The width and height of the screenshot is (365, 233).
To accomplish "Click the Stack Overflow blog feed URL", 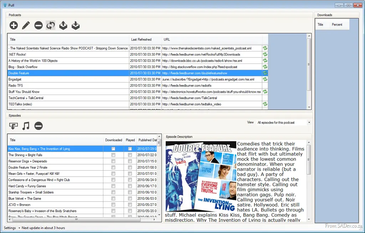I will 200,67.
